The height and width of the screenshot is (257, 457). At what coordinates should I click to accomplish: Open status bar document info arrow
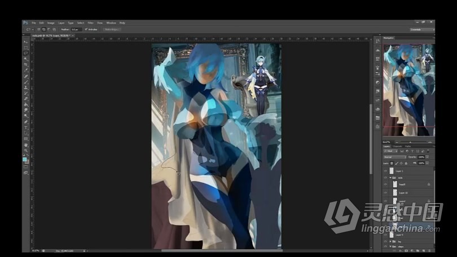coord(84,251)
